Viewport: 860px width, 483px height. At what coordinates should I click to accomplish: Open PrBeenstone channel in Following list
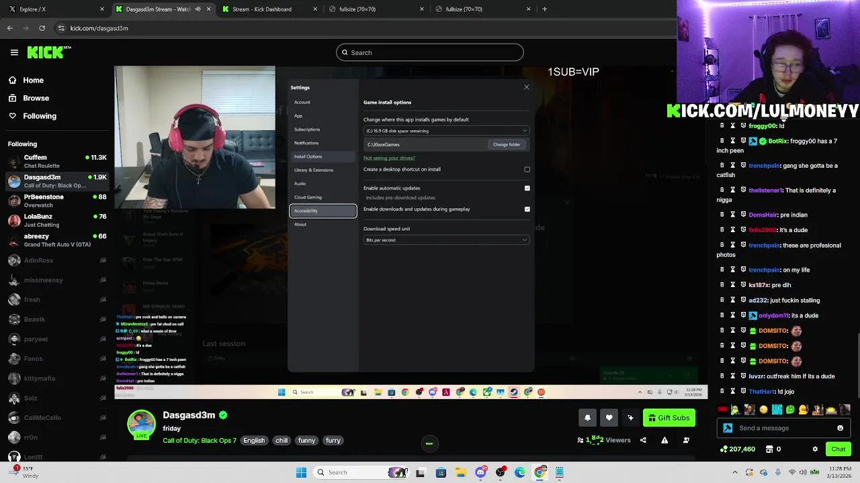coord(57,201)
